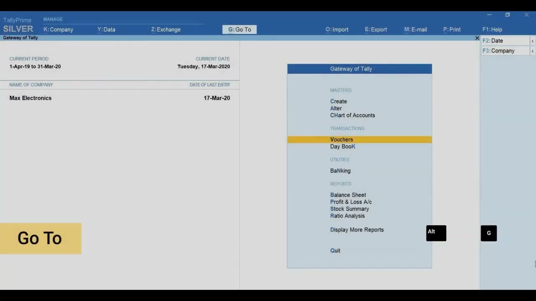Open the O: Import menu

337,29
